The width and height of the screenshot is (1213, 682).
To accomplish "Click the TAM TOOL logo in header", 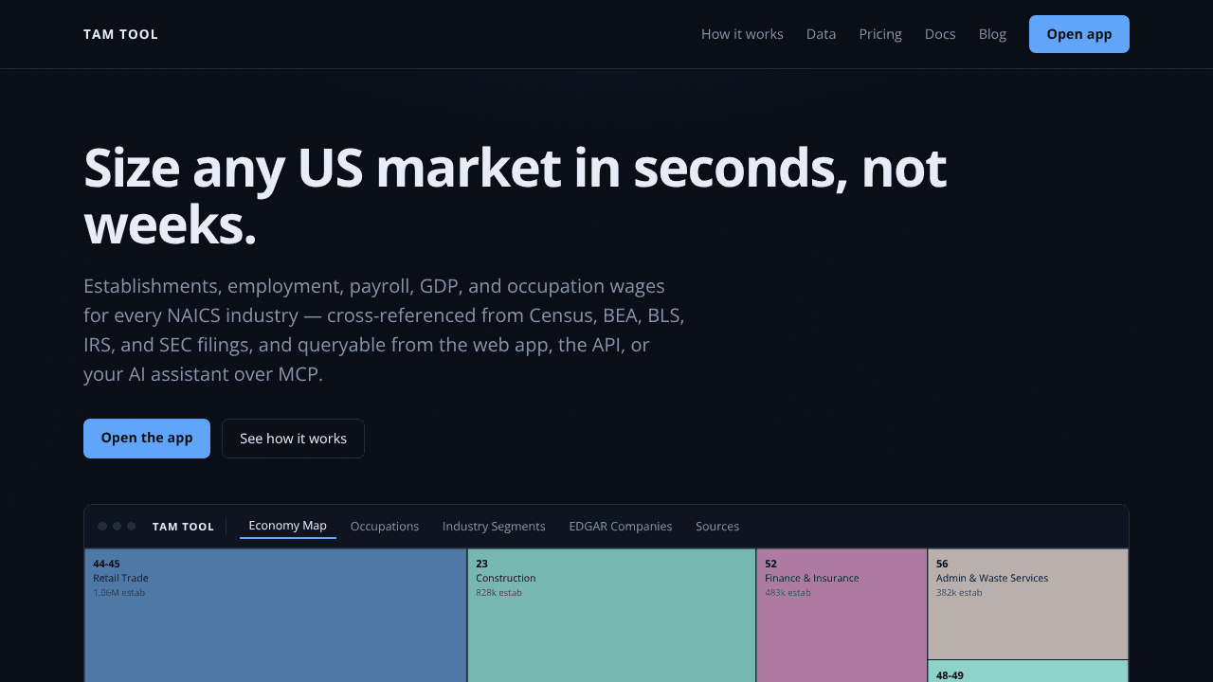I will (x=120, y=34).
